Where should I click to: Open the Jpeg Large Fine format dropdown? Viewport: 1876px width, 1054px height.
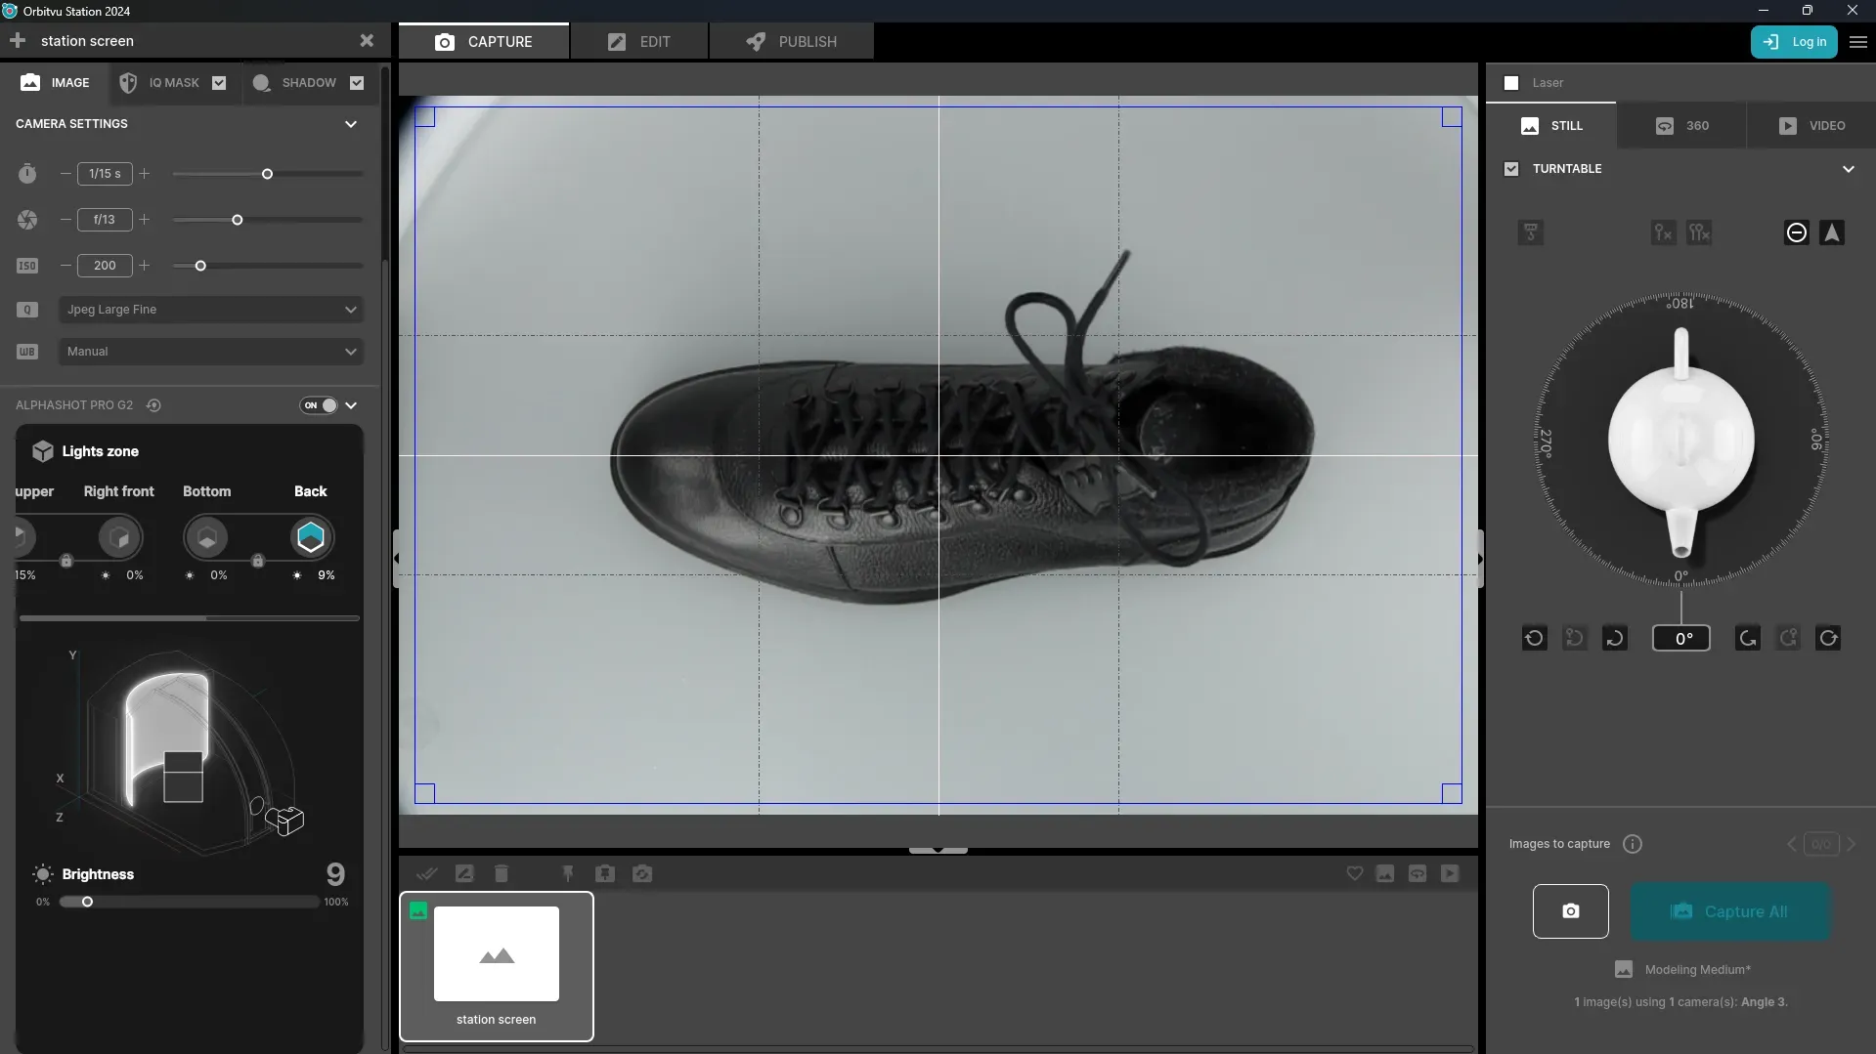[x=210, y=310]
